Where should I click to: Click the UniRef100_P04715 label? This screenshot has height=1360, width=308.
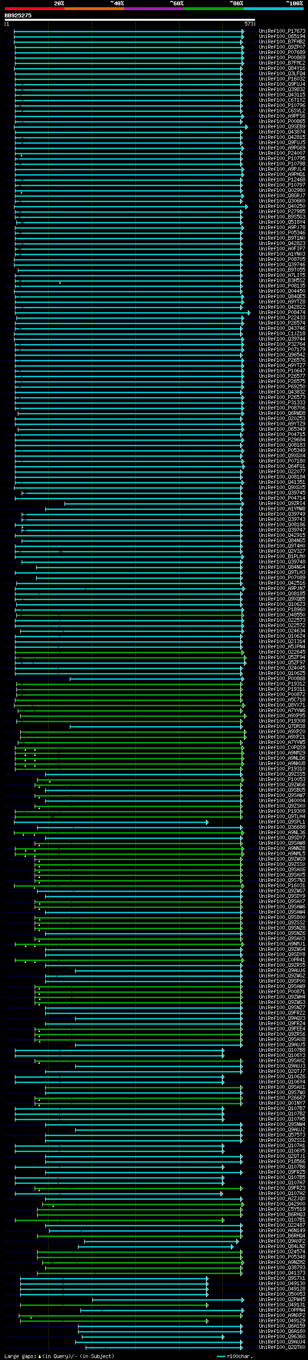pos(282,435)
